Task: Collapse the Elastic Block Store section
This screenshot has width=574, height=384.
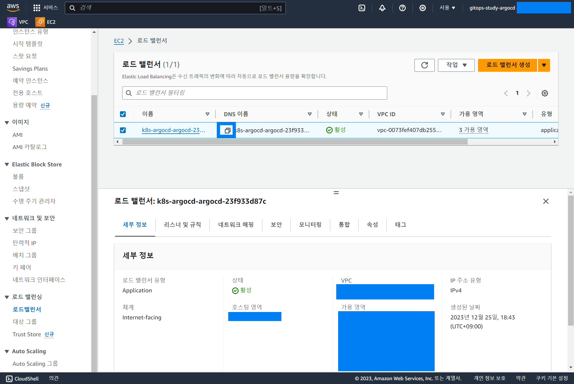Action: click(7, 164)
